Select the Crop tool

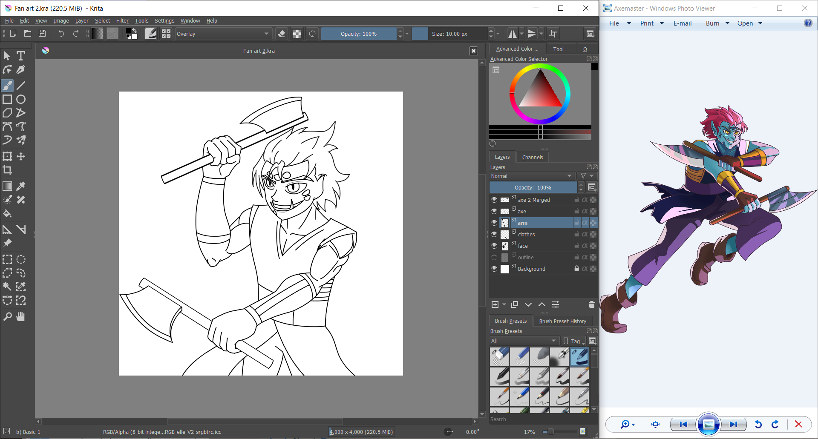7,170
